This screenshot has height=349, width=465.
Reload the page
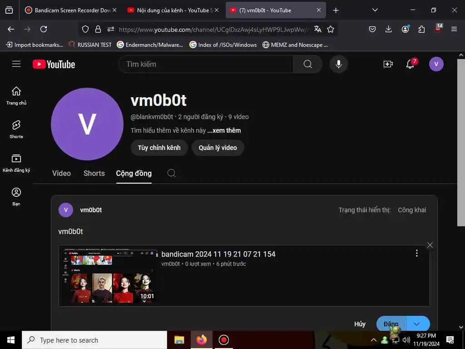(x=44, y=29)
